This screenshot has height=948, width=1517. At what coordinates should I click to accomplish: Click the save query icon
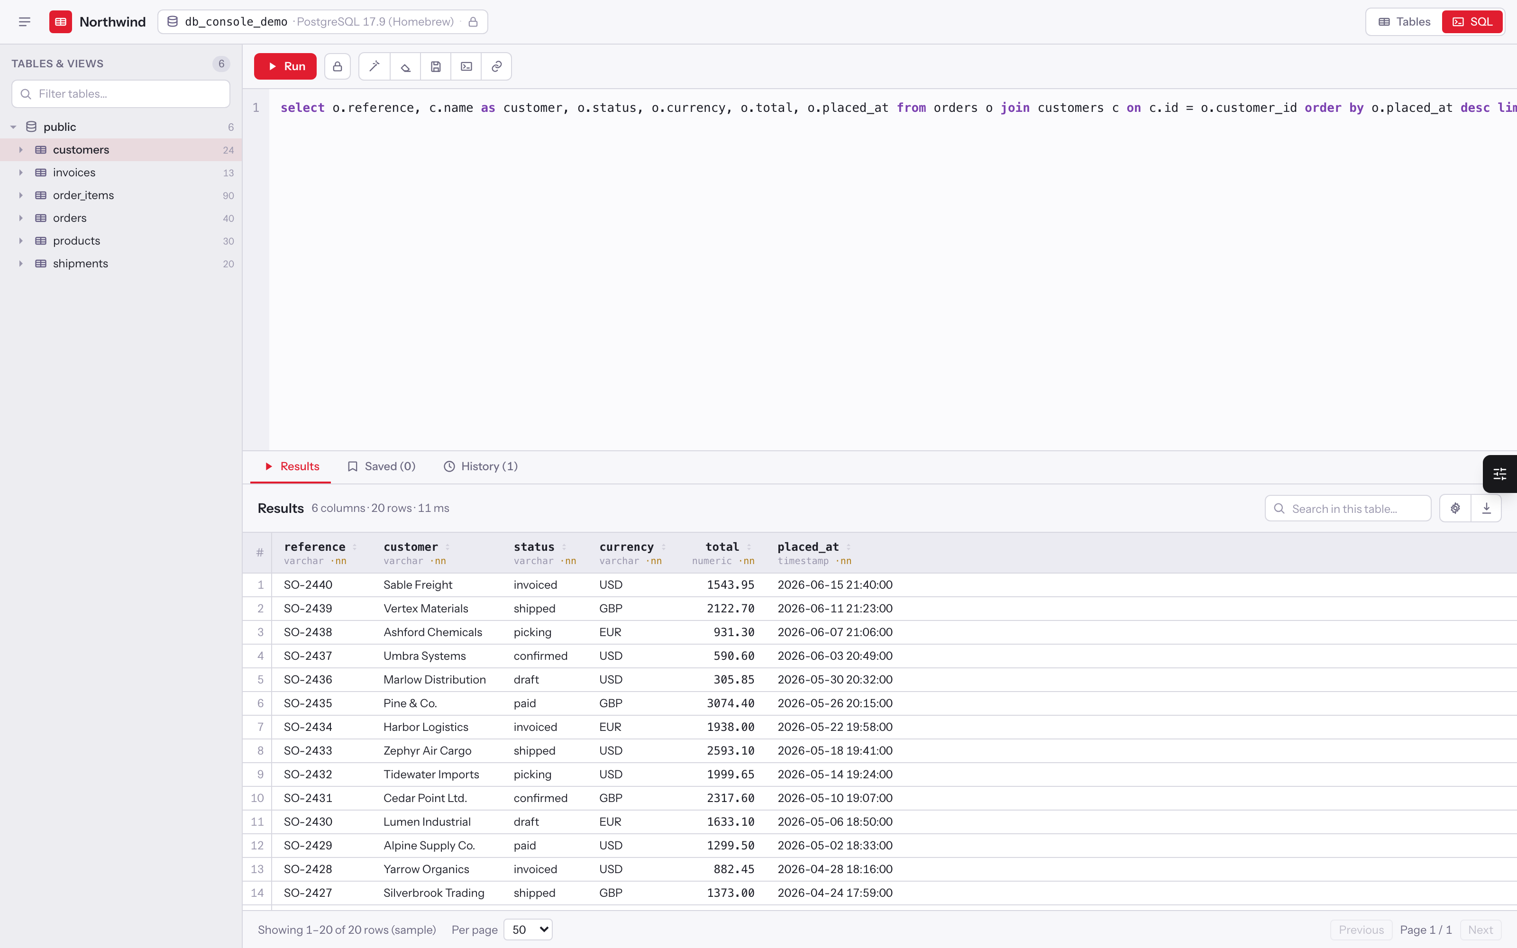pyautogui.click(x=436, y=66)
